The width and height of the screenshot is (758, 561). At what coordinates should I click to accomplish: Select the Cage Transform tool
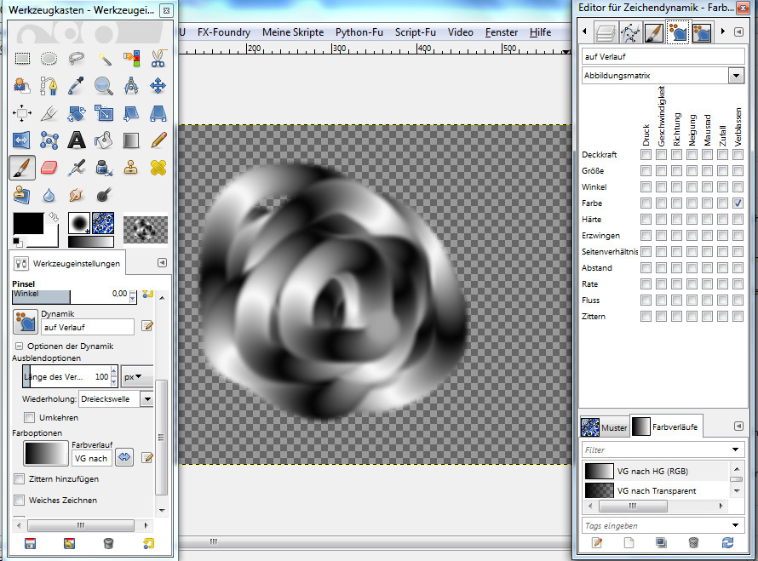[x=49, y=140]
